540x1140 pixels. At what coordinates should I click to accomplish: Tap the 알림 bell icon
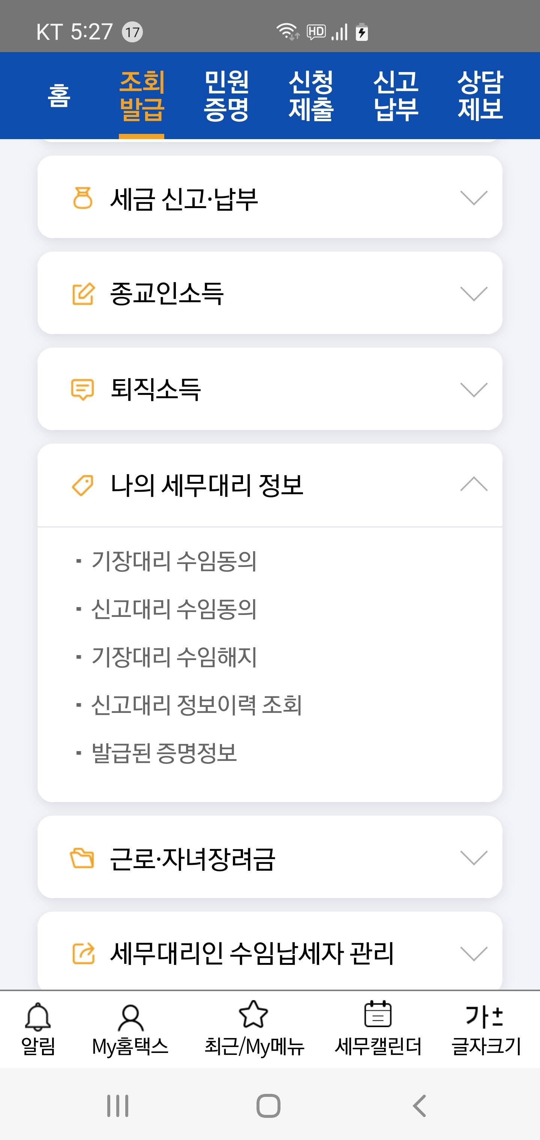coord(38,1017)
